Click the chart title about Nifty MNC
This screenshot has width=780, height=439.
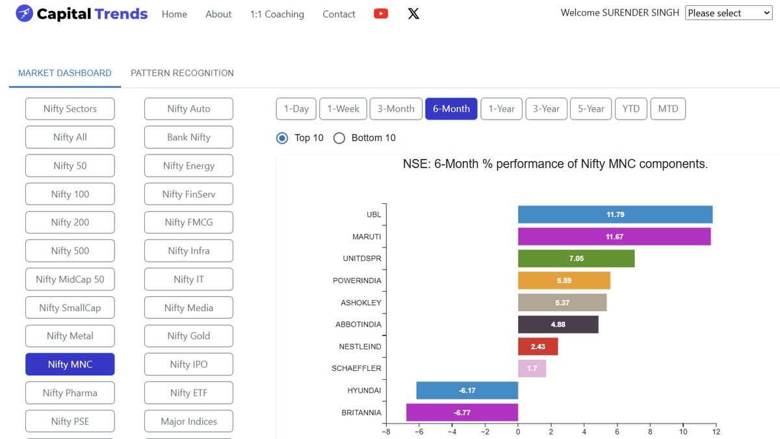pos(556,164)
